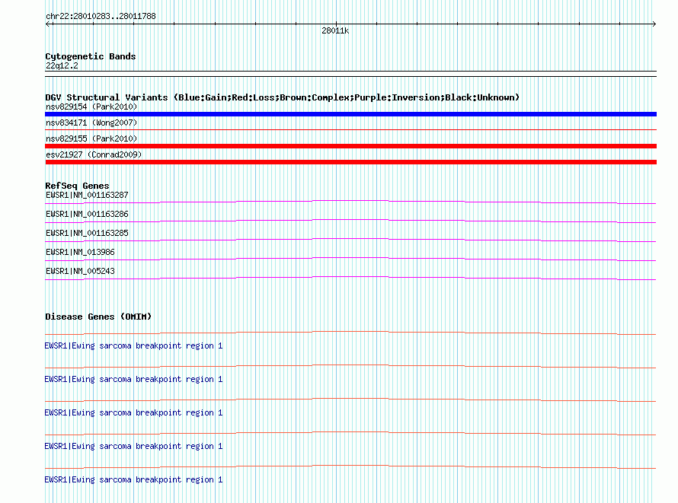This screenshot has width=678, height=503.
Task: Click the red loss bar under esv21927
Action: (x=350, y=162)
